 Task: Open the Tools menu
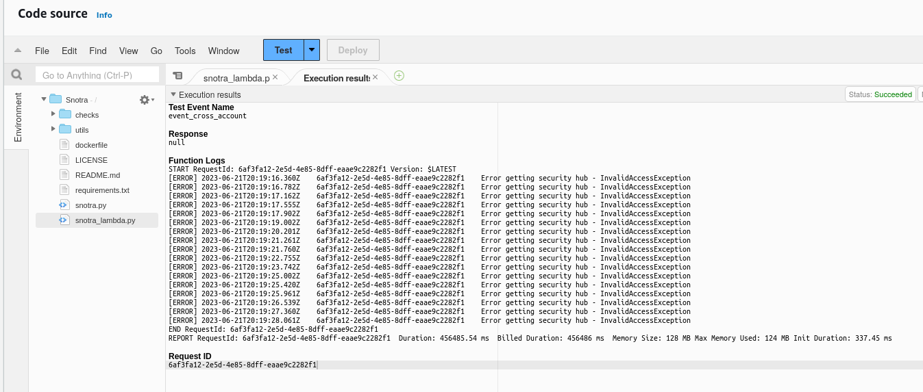(x=185, y=51)
